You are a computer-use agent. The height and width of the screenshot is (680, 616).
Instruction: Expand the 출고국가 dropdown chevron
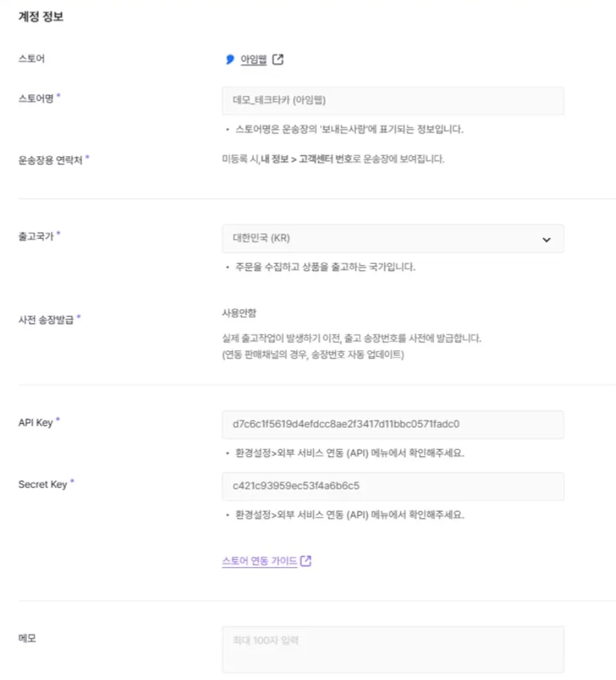[547, 239]
